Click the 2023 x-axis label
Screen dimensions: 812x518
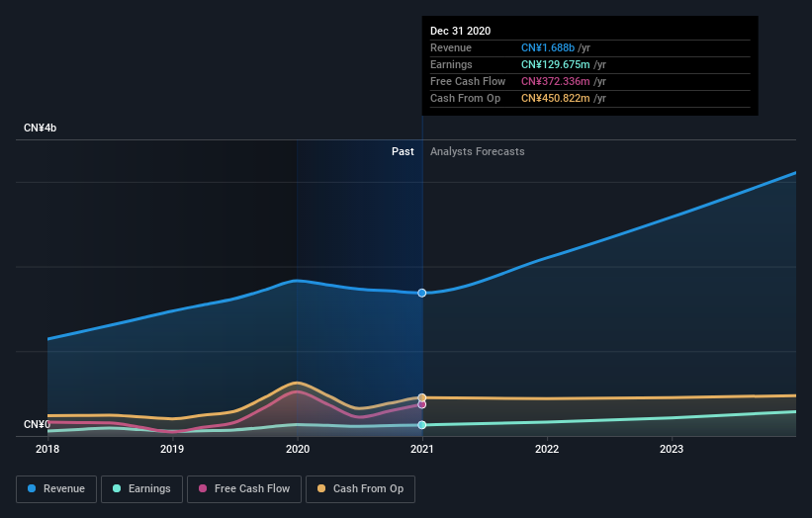[x=672, y=449]
